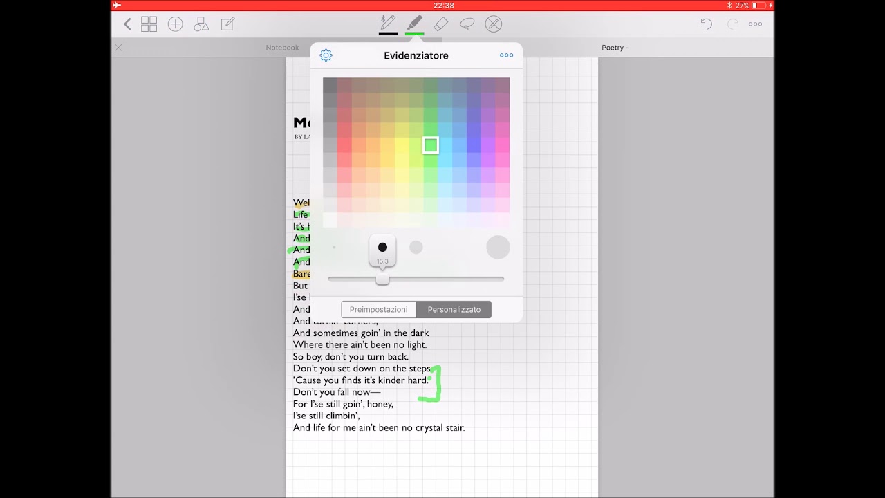Tap the line "Where there ain't been no light."
The image size is (885, 498).
[x=360, y=344]
